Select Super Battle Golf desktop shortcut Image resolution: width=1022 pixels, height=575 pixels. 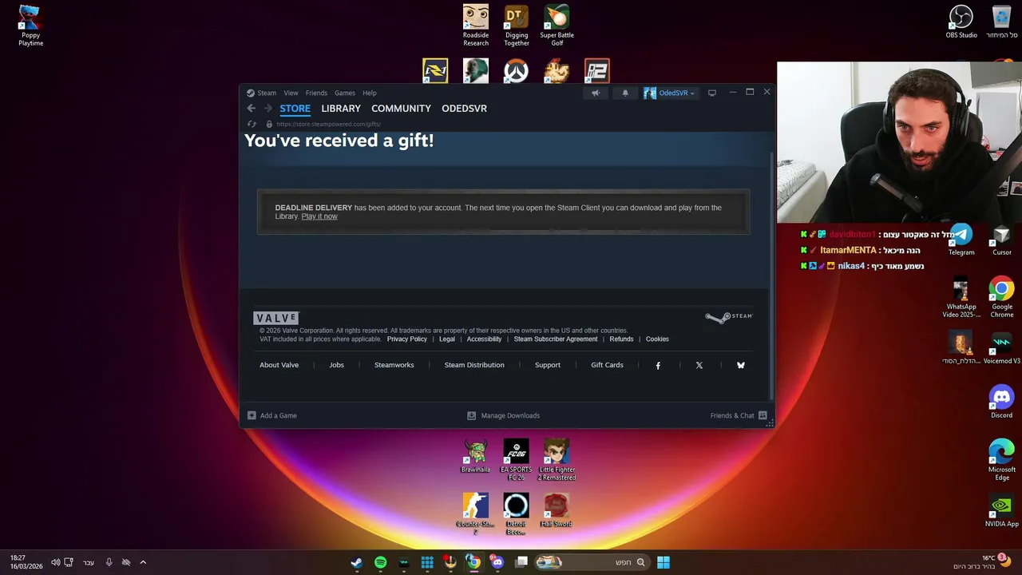(557, 26)
